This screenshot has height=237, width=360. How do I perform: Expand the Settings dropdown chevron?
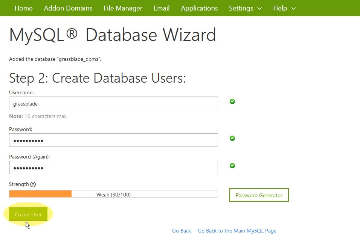pyautogui.click(x=259, y=9)
